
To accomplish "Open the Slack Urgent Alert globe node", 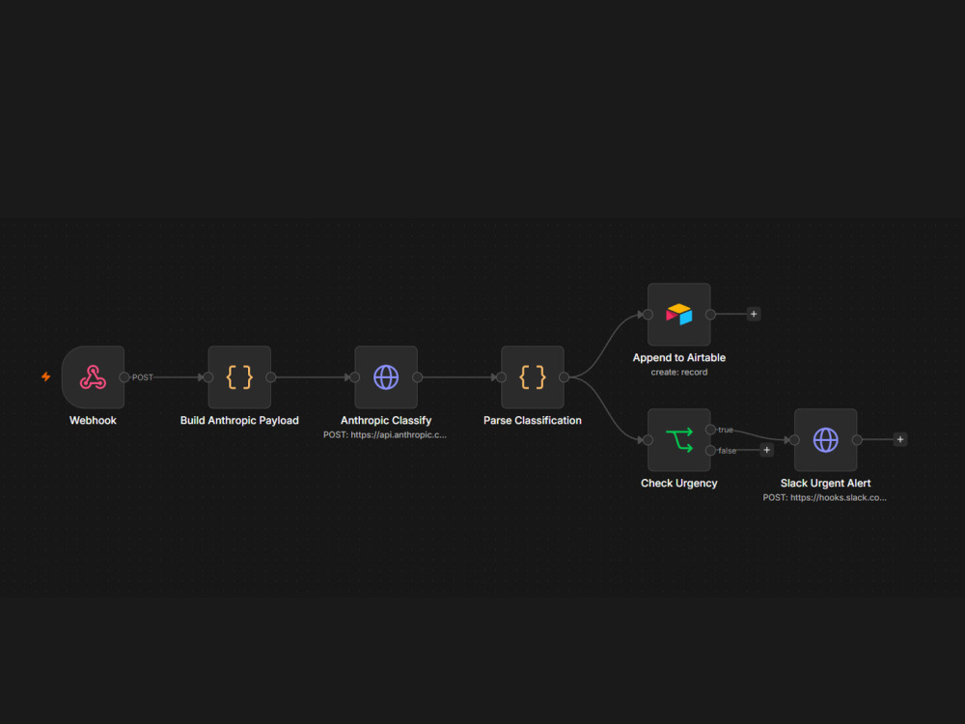I will tap(825, 439).
